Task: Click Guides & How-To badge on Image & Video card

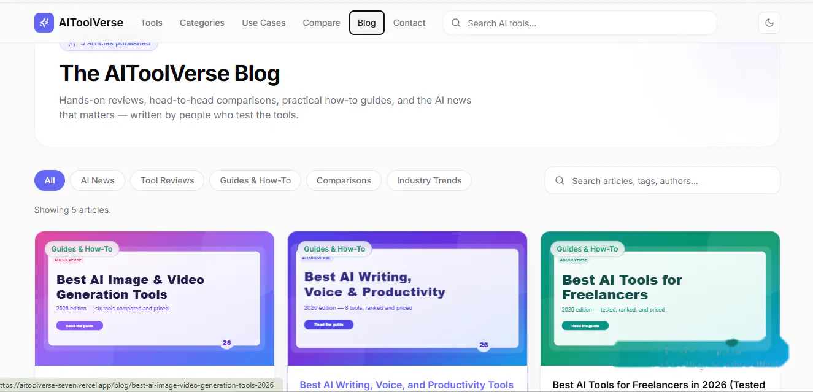Action: click(82, 248)
